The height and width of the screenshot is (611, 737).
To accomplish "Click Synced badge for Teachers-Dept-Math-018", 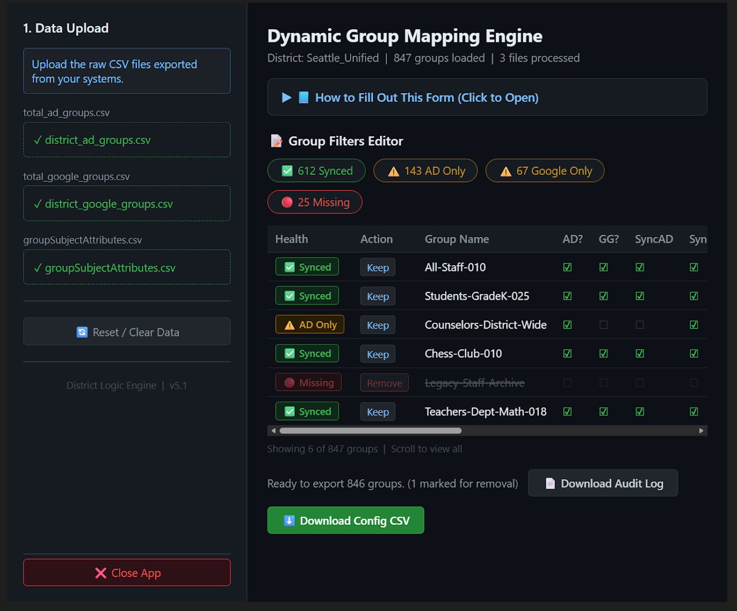I will tap(307, 411).
